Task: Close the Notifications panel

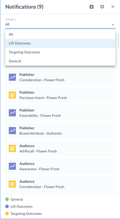Action: coord(113,6)
